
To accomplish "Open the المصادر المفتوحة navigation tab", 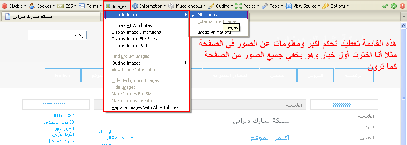I will (x=231, y=76).
